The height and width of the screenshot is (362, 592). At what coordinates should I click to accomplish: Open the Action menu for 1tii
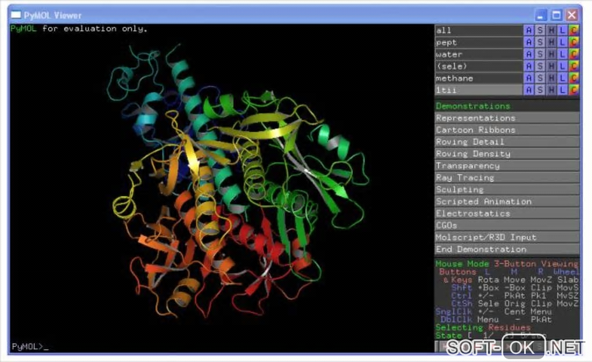[529, 90]
